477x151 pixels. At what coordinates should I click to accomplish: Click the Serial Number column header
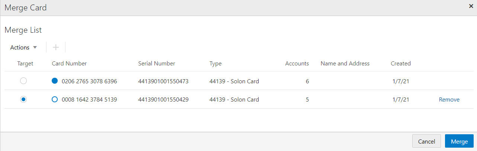point(157,63)
